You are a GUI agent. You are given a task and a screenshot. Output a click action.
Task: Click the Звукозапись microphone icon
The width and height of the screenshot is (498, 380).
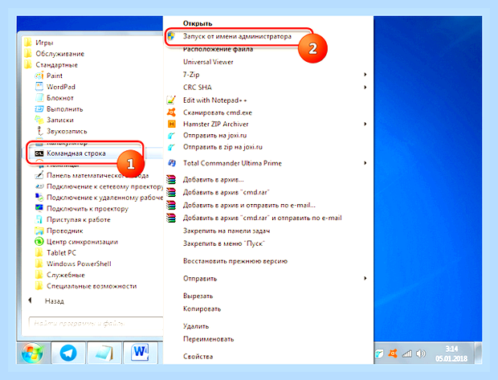point(39,131)
